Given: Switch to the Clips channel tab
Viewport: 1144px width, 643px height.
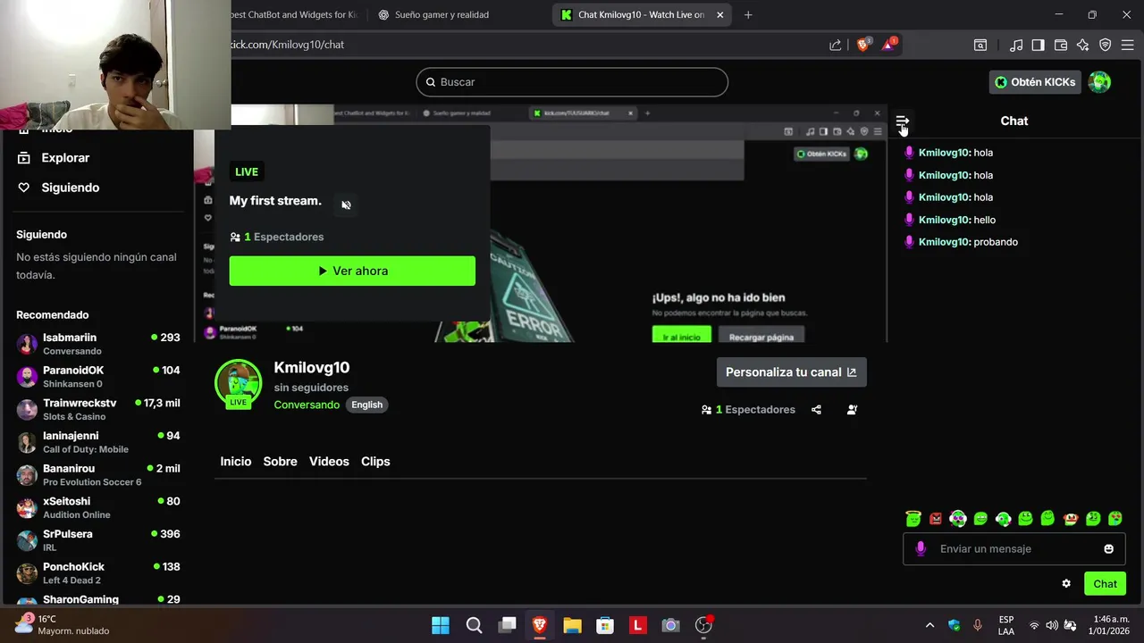Looking at the screenshot, I should click(x=375, y=462).
